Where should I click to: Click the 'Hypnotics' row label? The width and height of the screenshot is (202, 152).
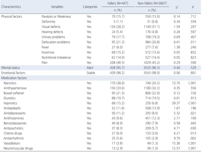pyautogui.click(x=11, y=103)
